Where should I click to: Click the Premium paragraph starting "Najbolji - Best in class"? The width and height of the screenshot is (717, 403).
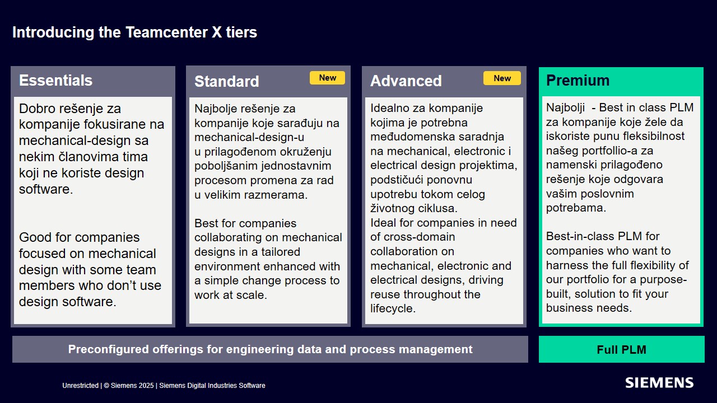(620, 157)
